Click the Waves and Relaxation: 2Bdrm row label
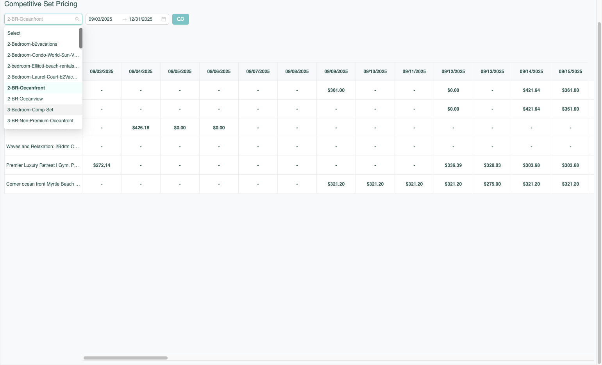Image resolution: width=602 pixels, height=365 pixels. (43, 147)
